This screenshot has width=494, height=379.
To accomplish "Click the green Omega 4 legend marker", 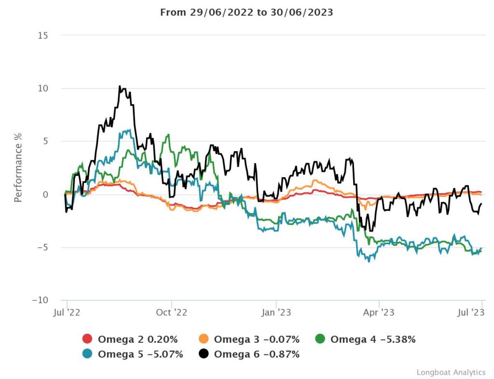I will coord(320,339).
